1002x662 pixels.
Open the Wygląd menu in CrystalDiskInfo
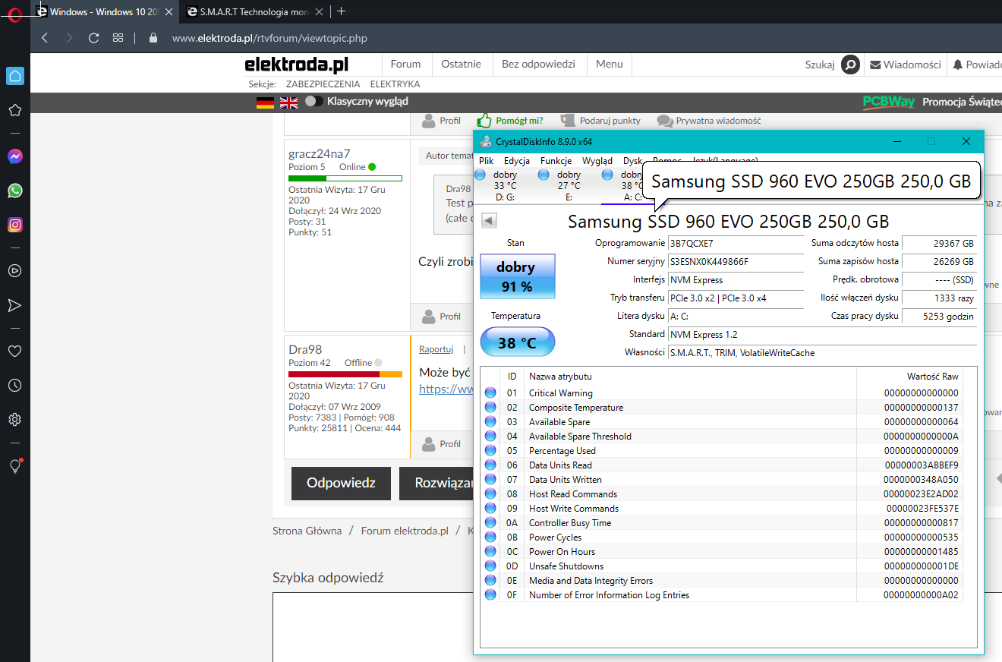click(597, 161)
